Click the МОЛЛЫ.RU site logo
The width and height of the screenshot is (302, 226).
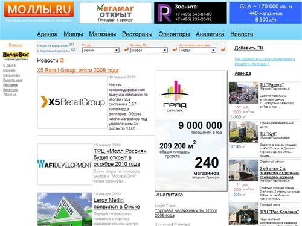pyautogui.click(x=39, y=10)
